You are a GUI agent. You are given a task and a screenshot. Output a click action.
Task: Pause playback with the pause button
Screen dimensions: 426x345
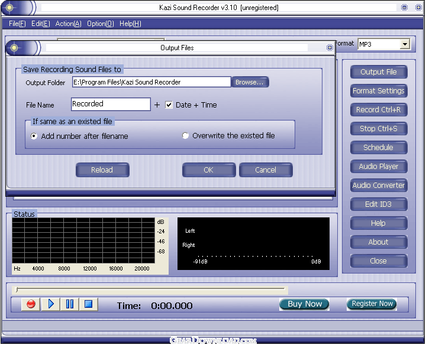[x=70, y=304]
